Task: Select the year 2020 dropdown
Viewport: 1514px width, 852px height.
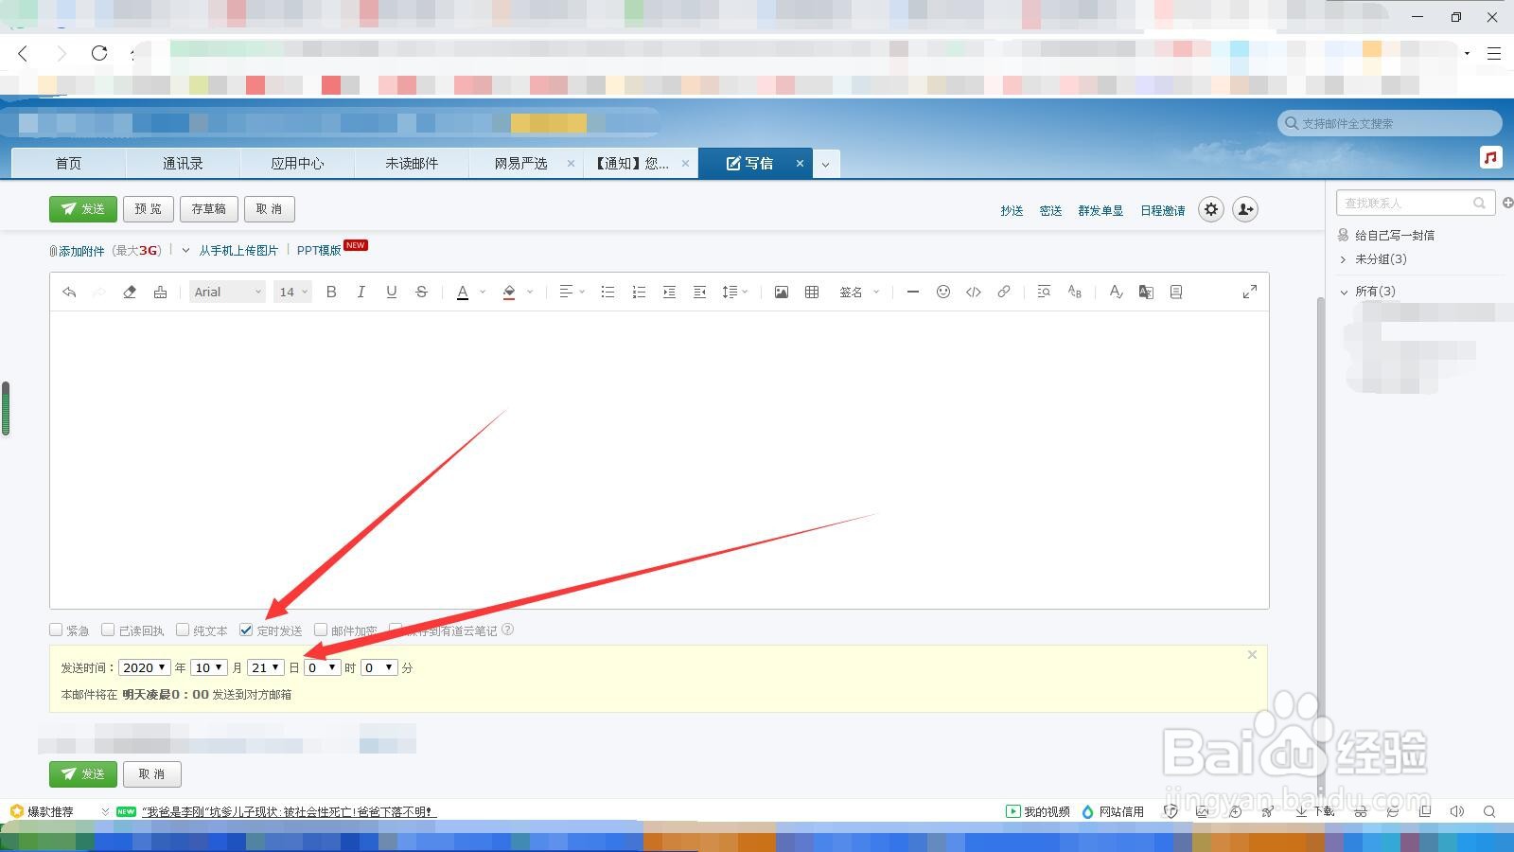Action: (145, 667)
